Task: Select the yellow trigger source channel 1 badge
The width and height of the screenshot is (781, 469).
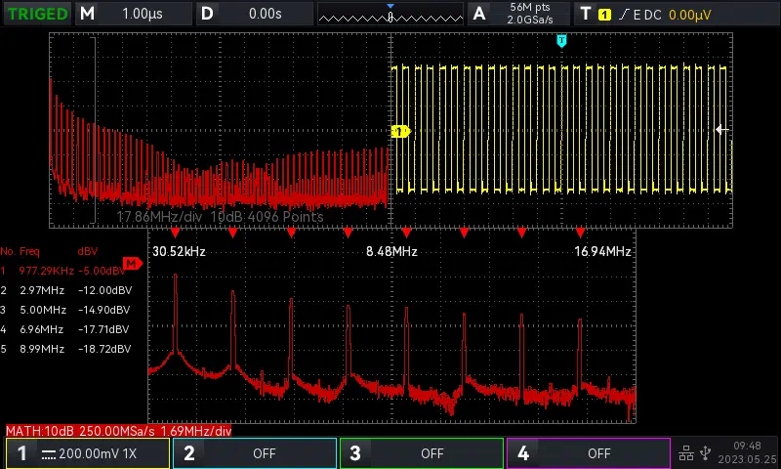Action: (605, 14)
